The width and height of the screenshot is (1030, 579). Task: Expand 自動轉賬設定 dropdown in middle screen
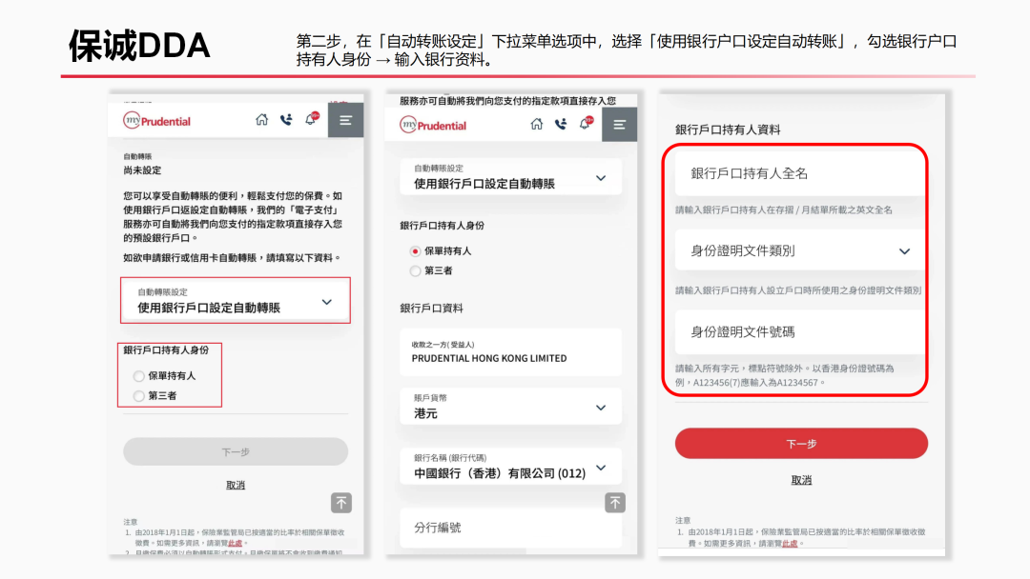tap(510, 177)
